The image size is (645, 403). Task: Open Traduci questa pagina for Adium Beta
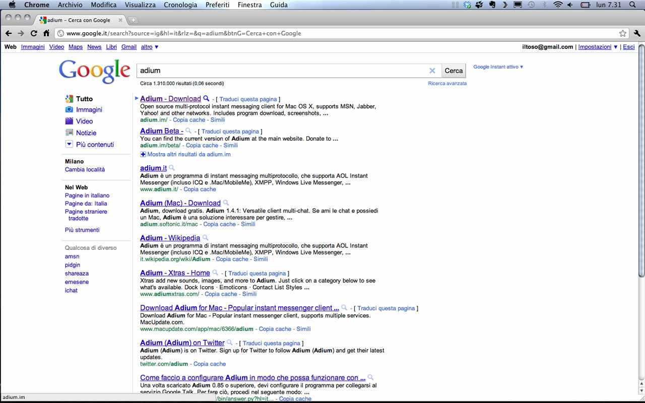pos(230,131)
